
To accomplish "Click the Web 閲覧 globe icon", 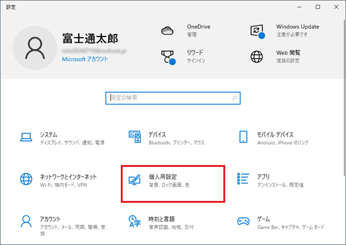I will click(x=257, y=57).
